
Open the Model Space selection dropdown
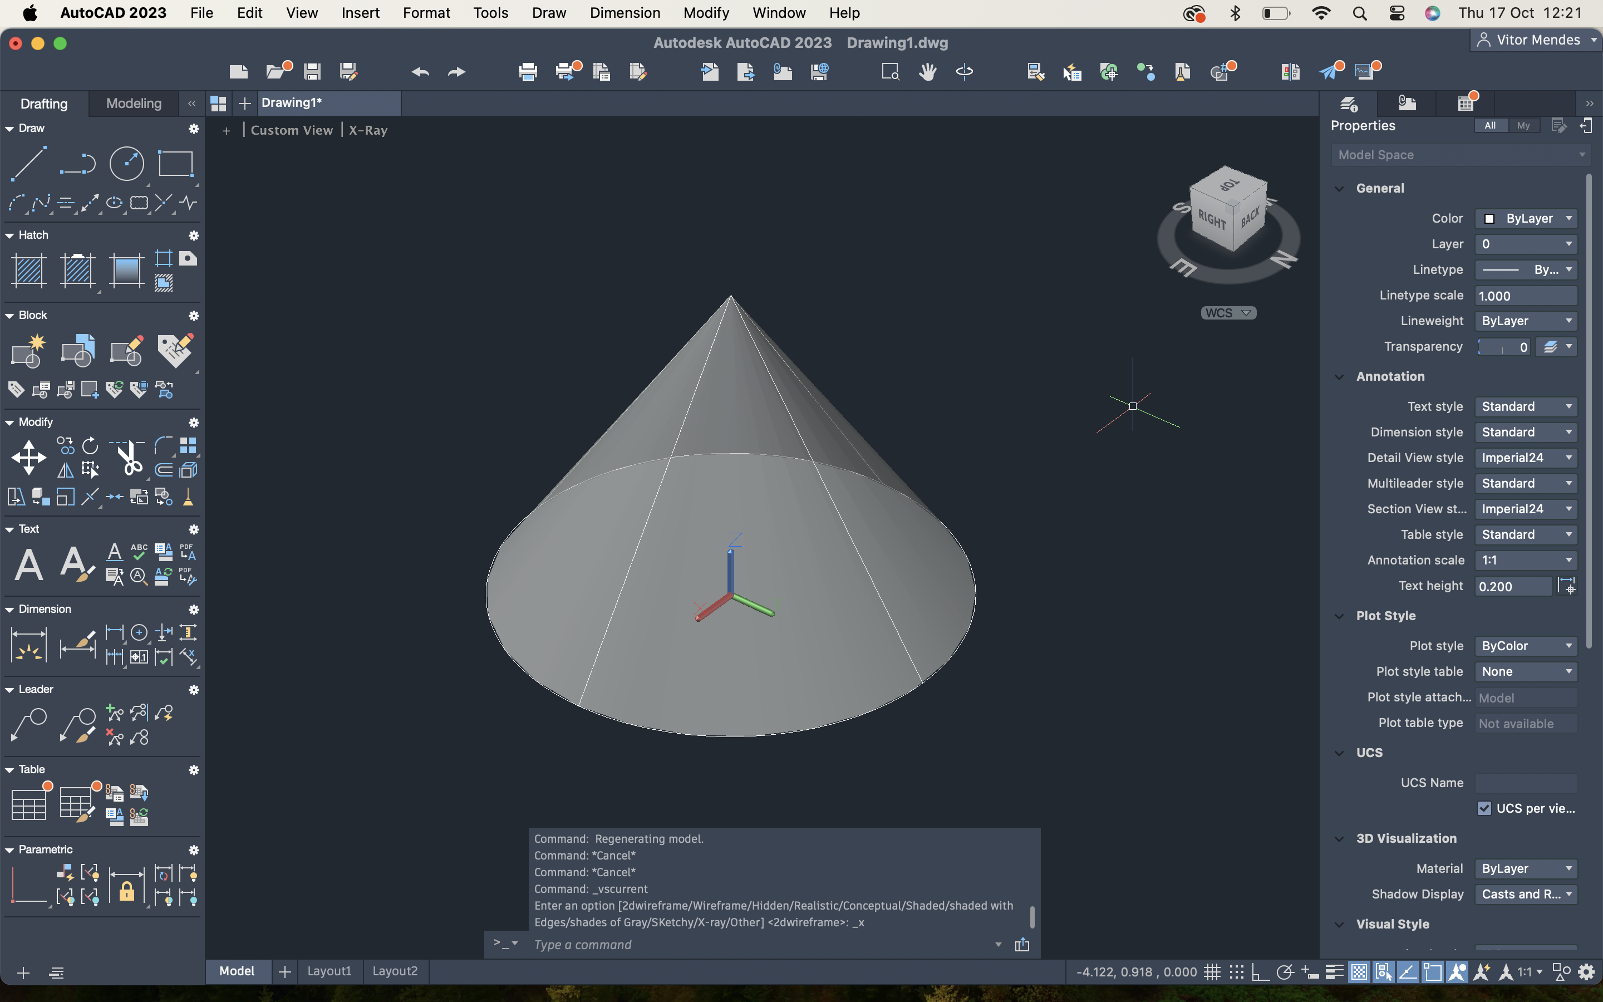point(1460,155)
